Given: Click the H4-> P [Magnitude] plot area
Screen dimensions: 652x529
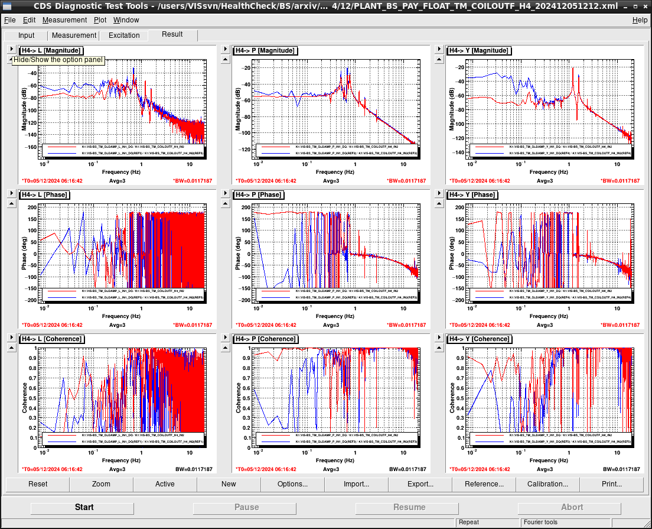Looking at the screenshot, I should pyautogui.click(x=336, y=109).
